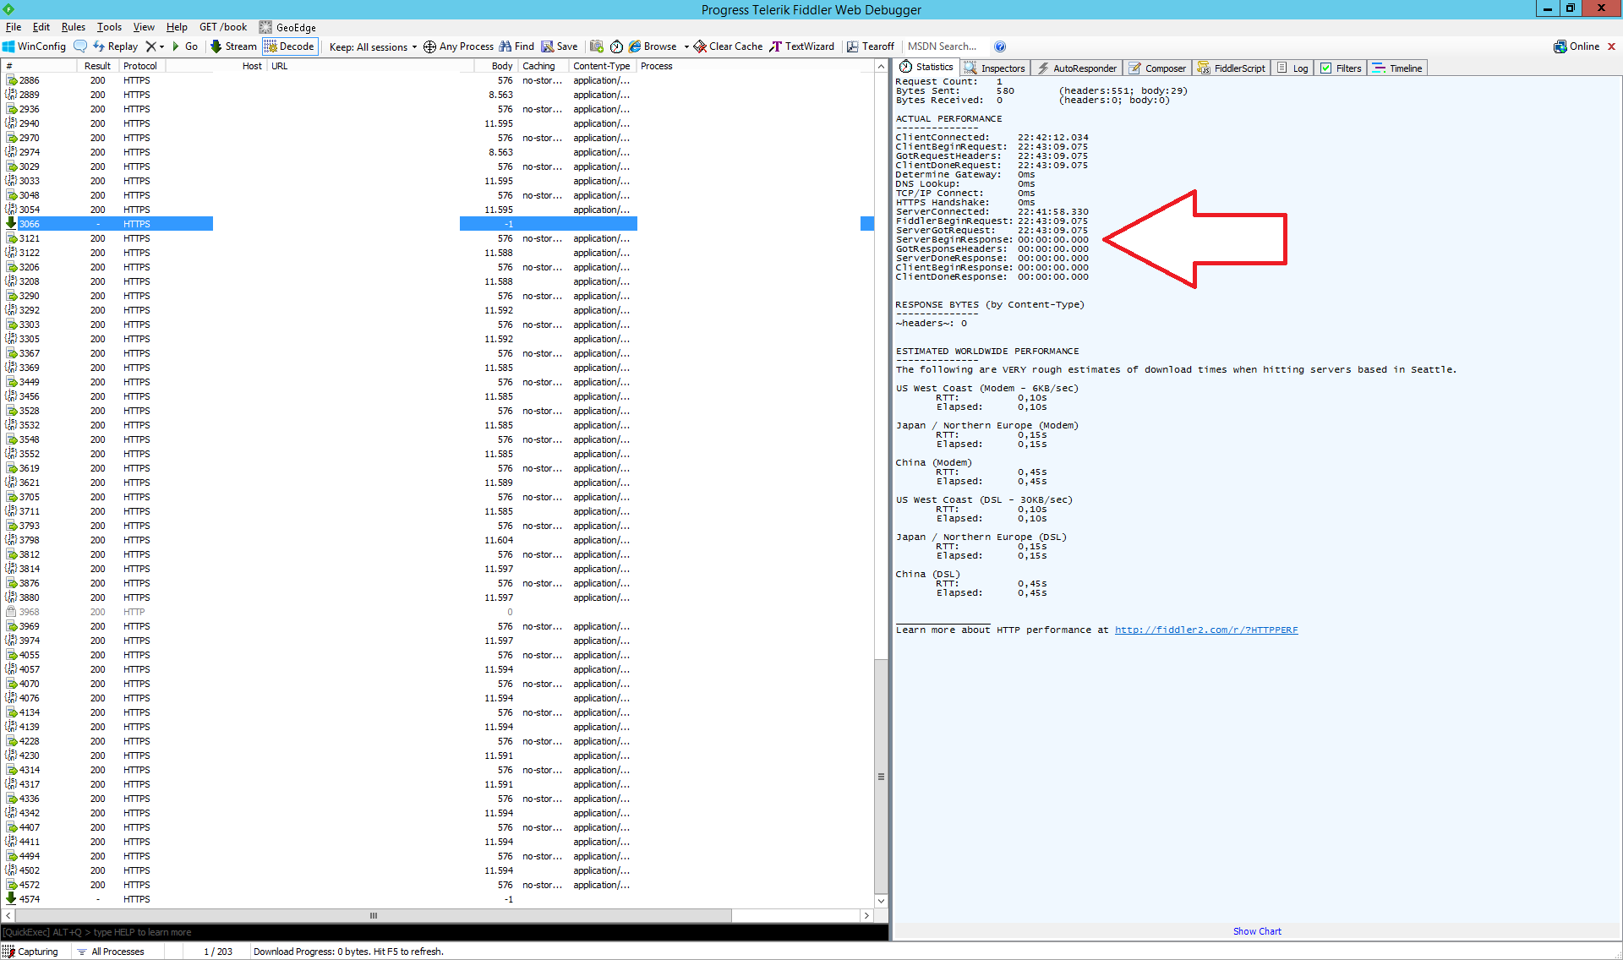Viewport: 1623px width, 960px height.
Task: Open the Rules menu
Action: [73, 26]
